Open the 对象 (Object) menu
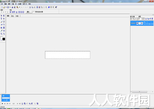Image resolution: width=154 pixels, height=109 pixels. 13,4
